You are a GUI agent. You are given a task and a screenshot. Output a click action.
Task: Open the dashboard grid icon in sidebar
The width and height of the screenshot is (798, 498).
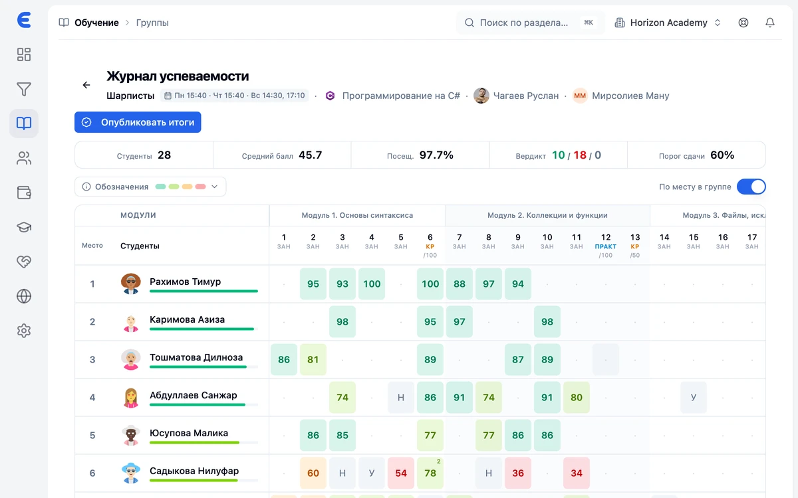[24, 54]
